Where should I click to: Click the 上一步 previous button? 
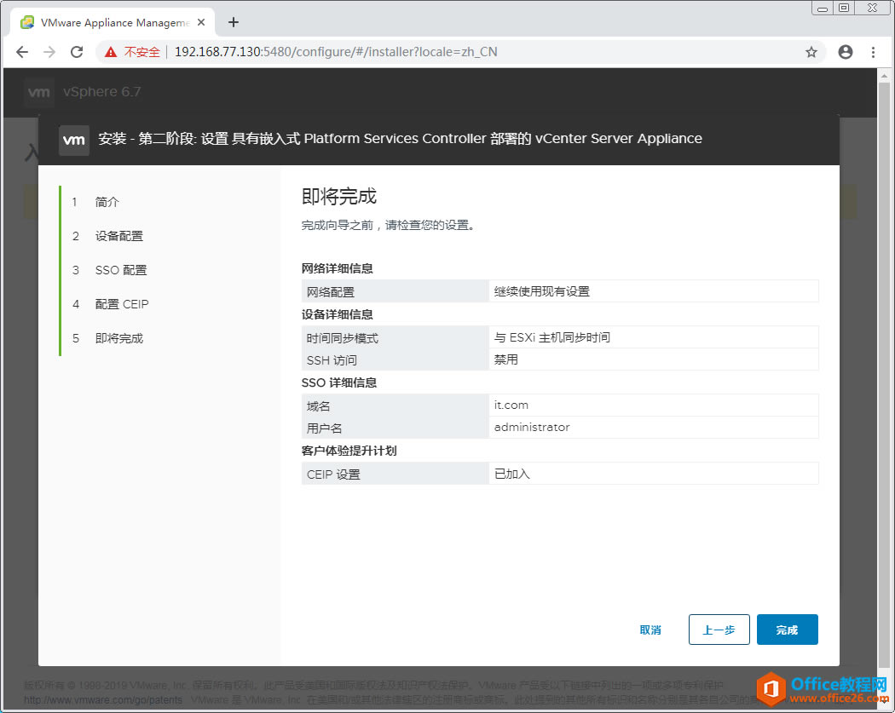(719, 630)
